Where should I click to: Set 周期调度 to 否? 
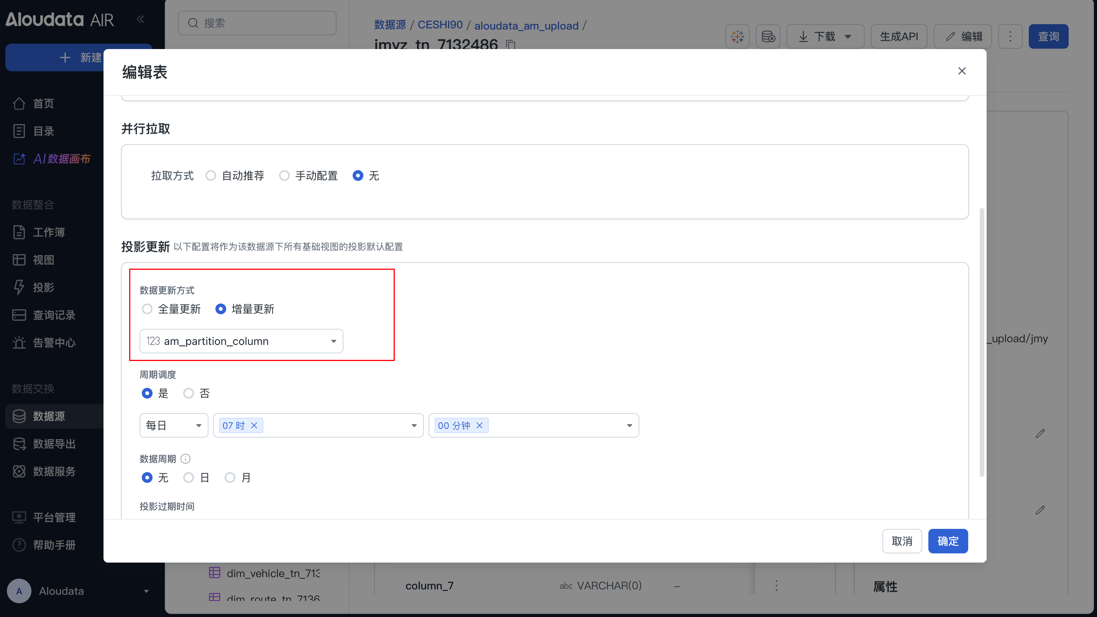click(189, 393)
